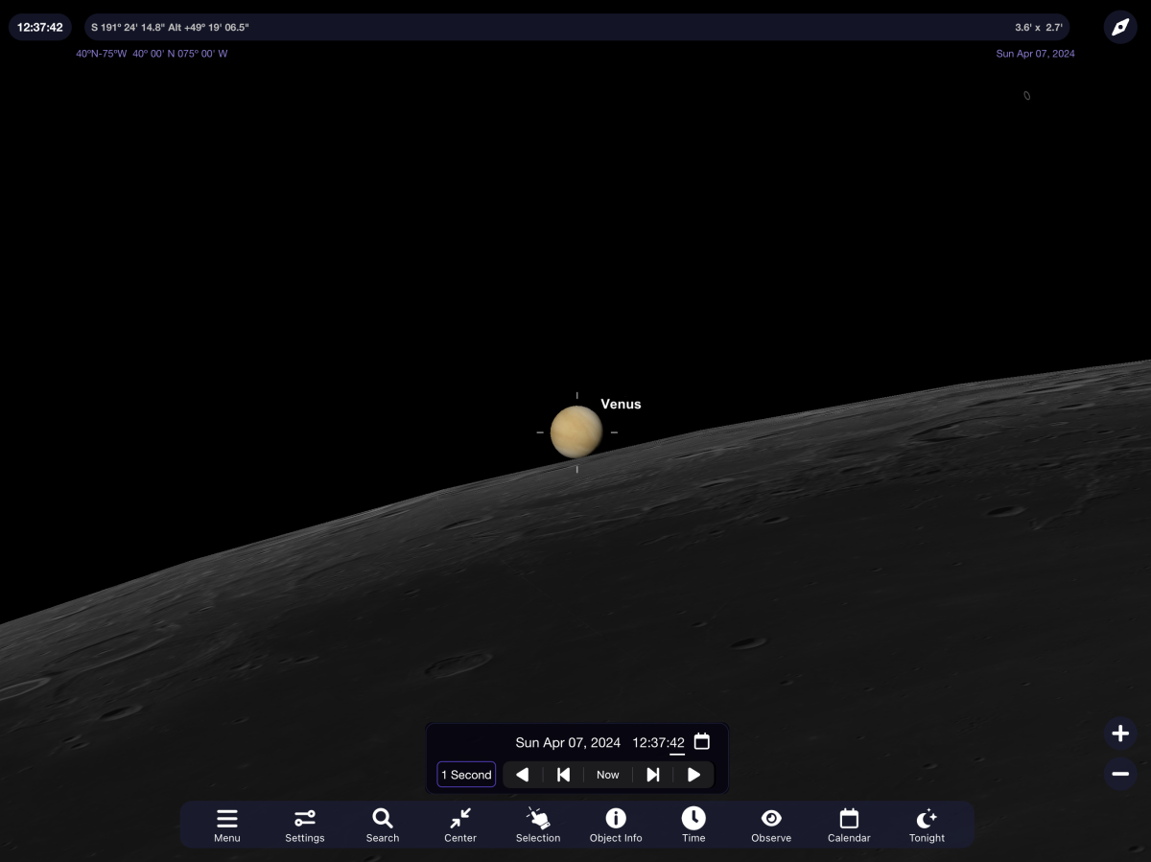Open the Selection telescope icon
The width and height of the screenshot is (1151, 862).
[x=538, y=825]
